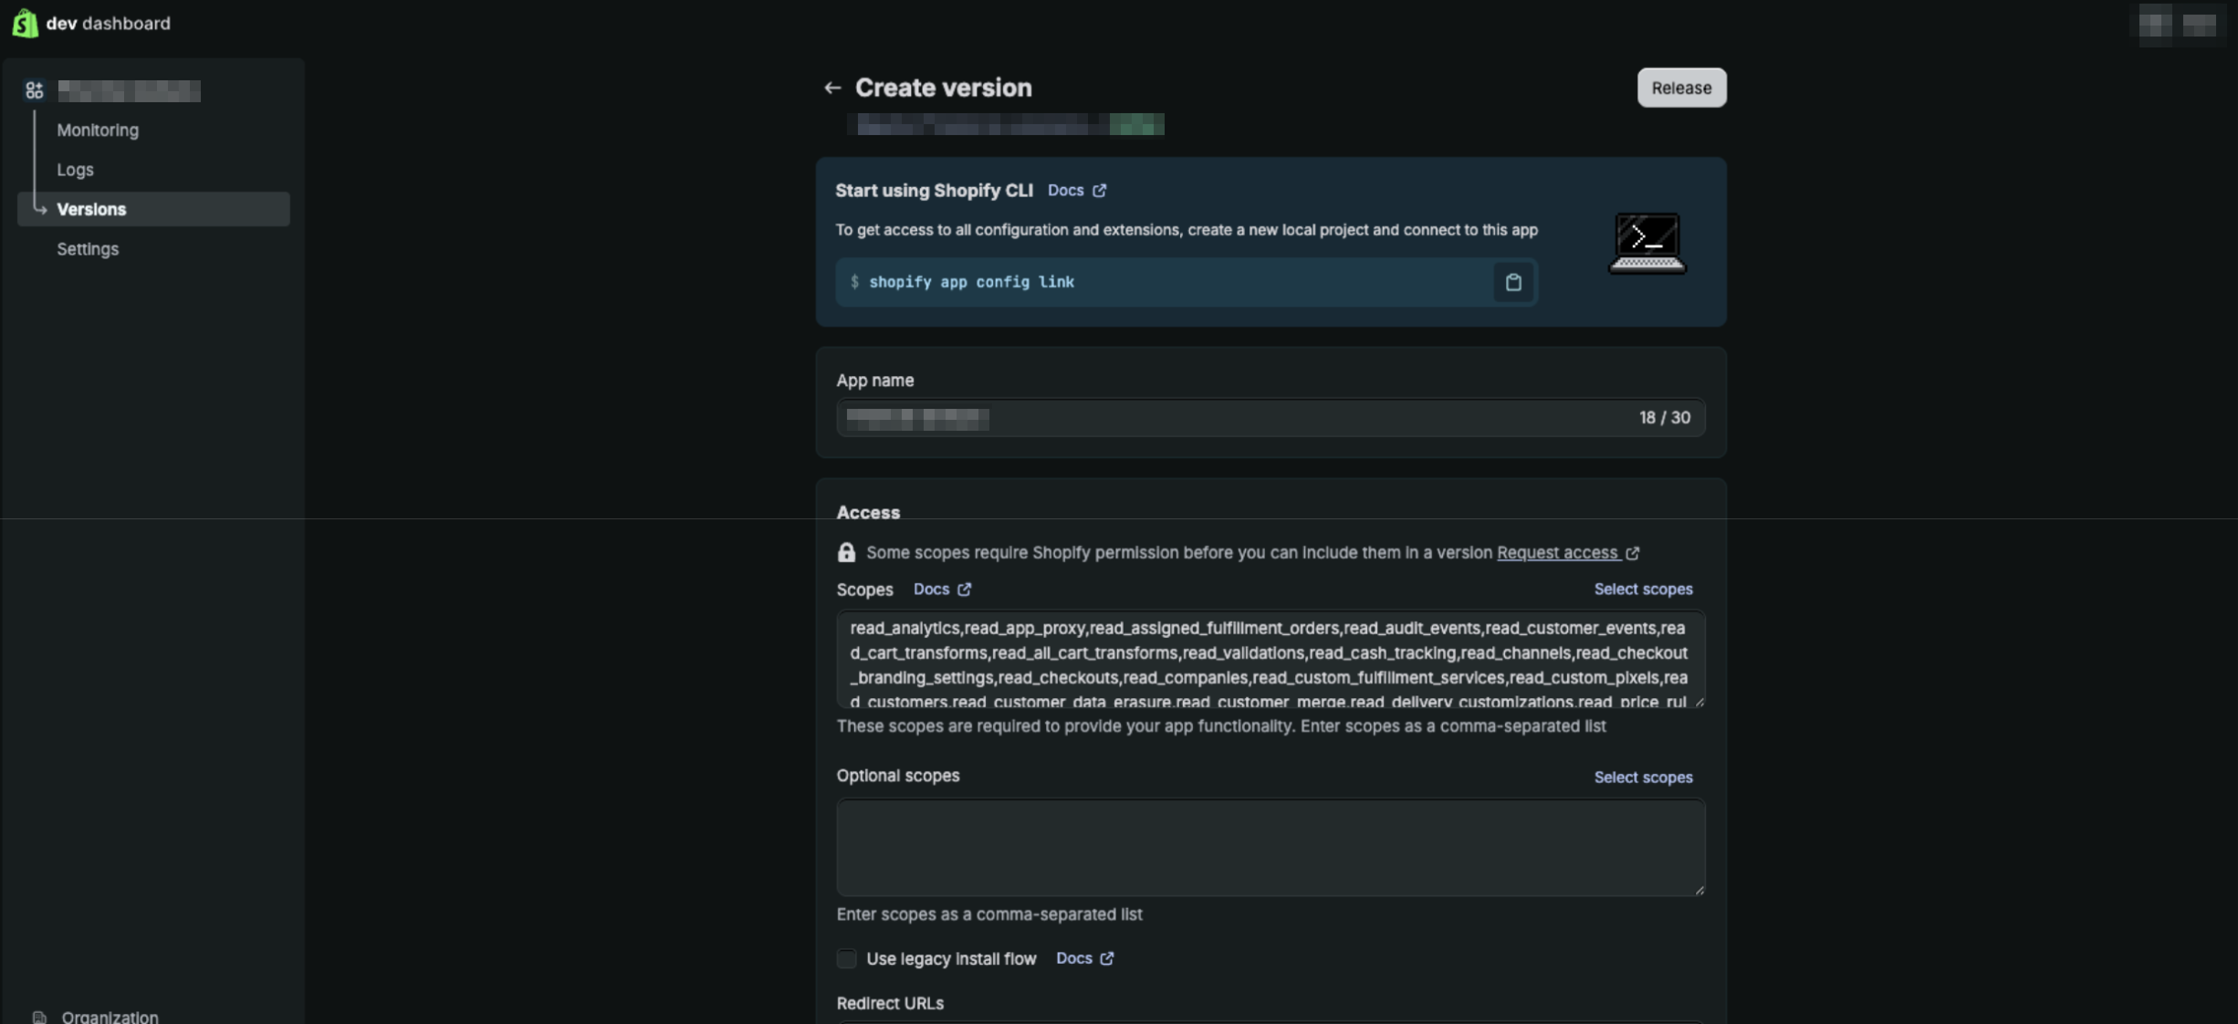The width and height of the screenshot is (2238, 1024).
Task: Click the Release button
Action: point(1681,88)
